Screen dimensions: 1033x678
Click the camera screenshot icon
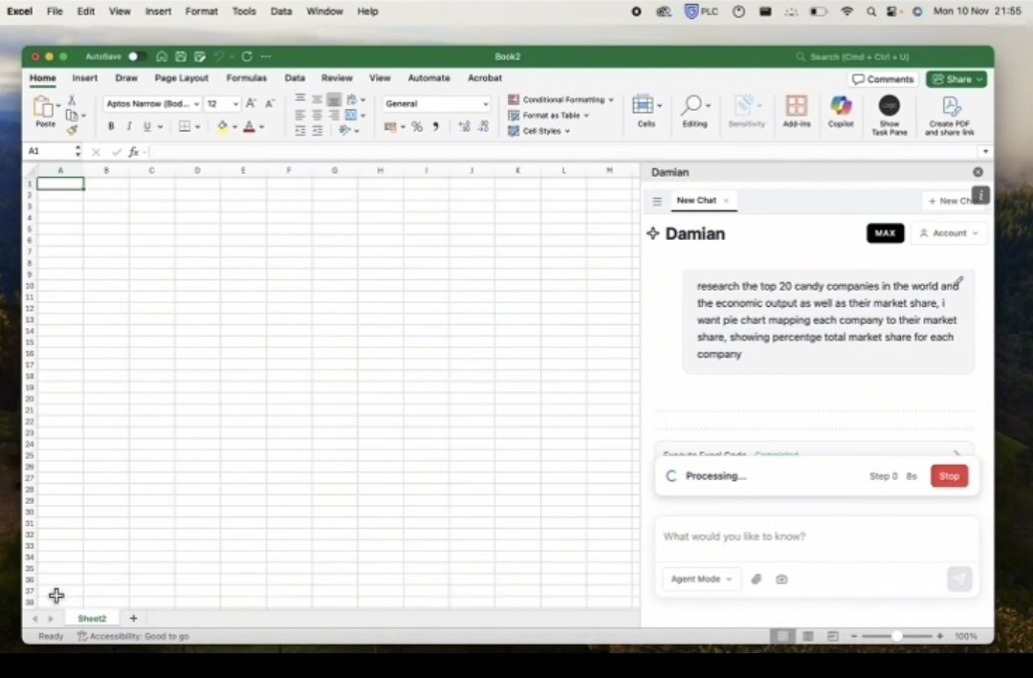[781, 580]
